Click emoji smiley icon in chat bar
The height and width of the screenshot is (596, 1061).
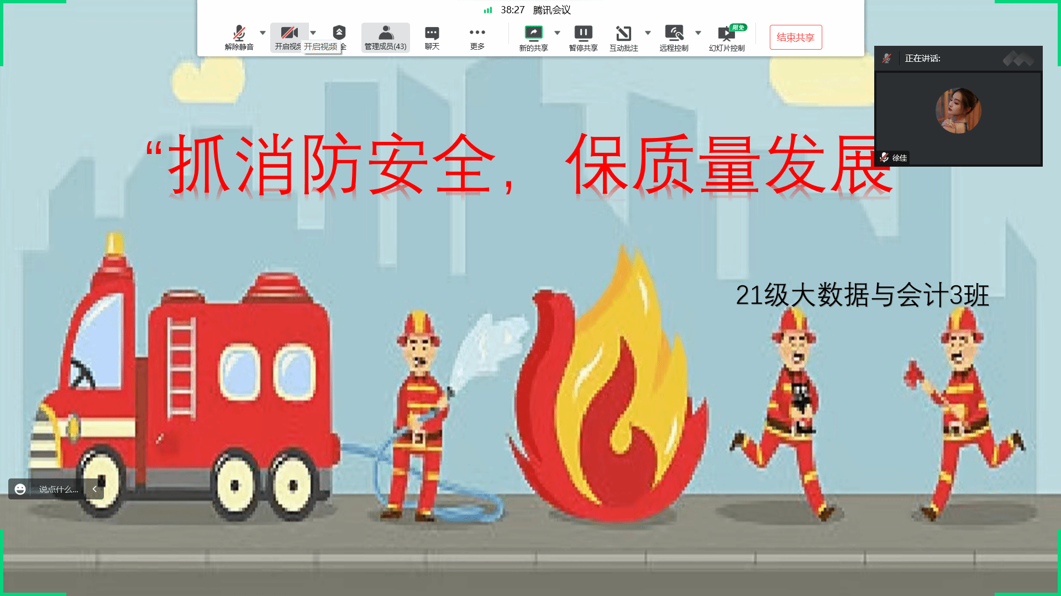[x=20, y=489]
